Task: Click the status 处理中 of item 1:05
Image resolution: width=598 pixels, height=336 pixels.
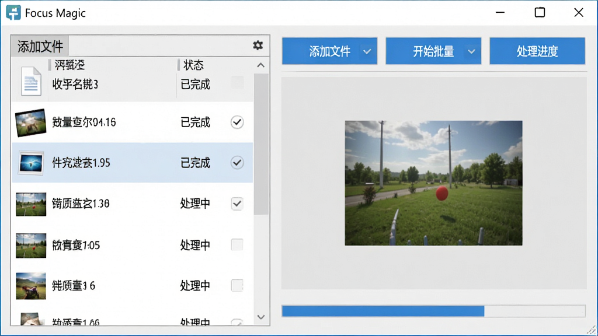Action: click(x=195, y=245)
